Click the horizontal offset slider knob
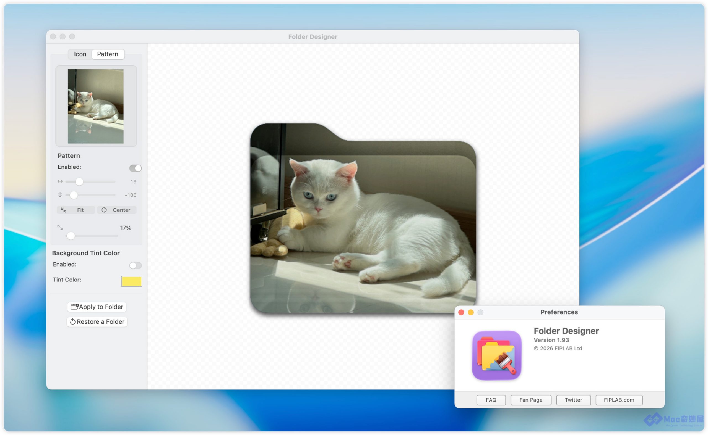This screenshot has width=708, height=435. 79,181
